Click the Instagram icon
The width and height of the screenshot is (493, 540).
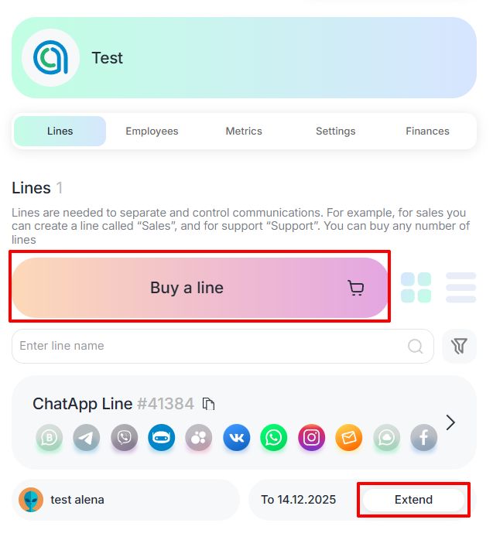312,439
